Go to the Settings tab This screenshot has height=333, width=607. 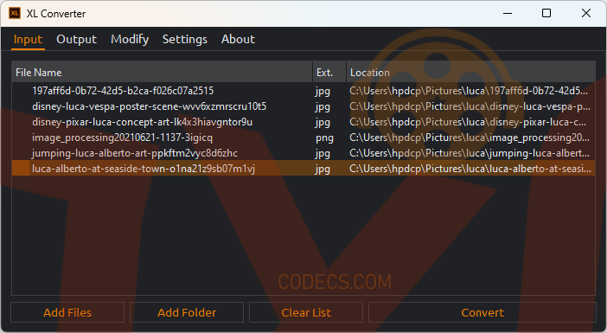pos(185,40)
